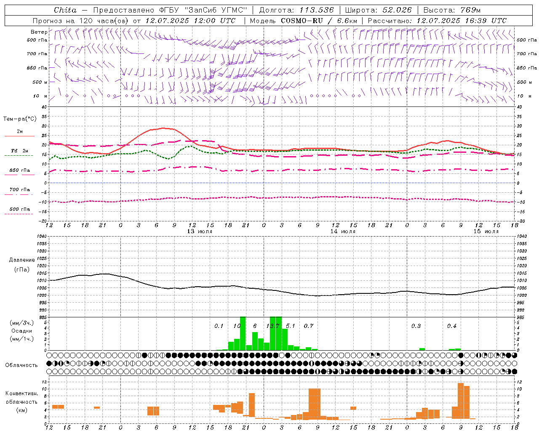Click the Высота: 769м value

click(x=452, y=10)
